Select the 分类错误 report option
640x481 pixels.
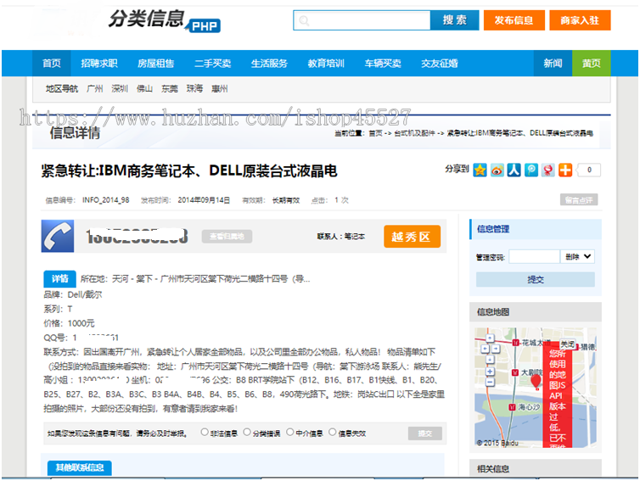click(247, 432)
